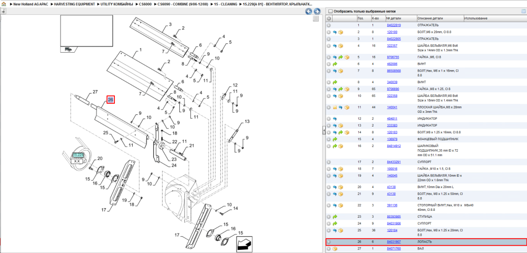Click the 'К-во' column header

[x=375, y=18]
